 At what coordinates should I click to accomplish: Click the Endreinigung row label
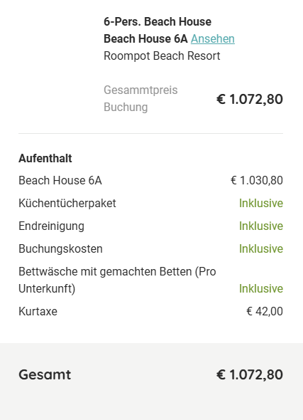[51, 226]
